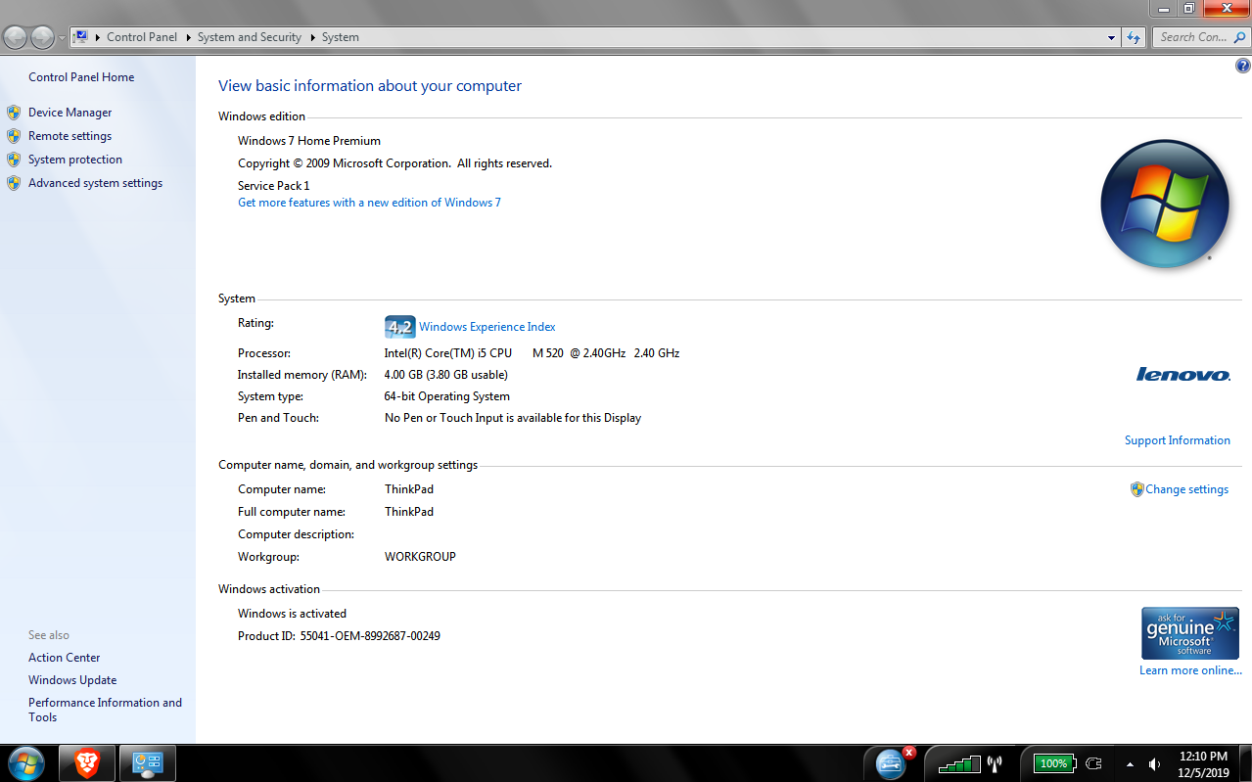Click Windows 7 Home Premium text

(x=309, y=141)
